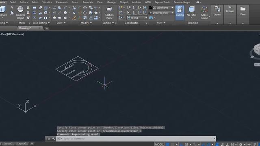This screenshot has width=260, height=146.
Task: Click the Section Plane tool
Action: [x=109, y=13]
